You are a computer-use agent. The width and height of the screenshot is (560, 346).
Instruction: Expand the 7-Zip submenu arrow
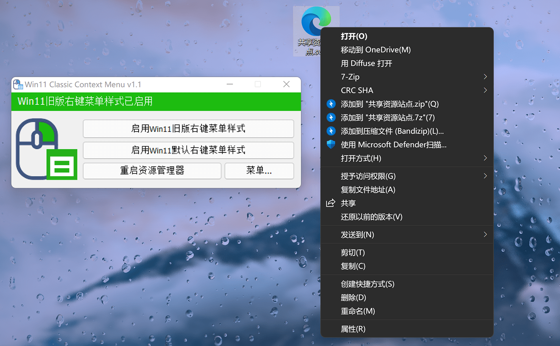485,77
